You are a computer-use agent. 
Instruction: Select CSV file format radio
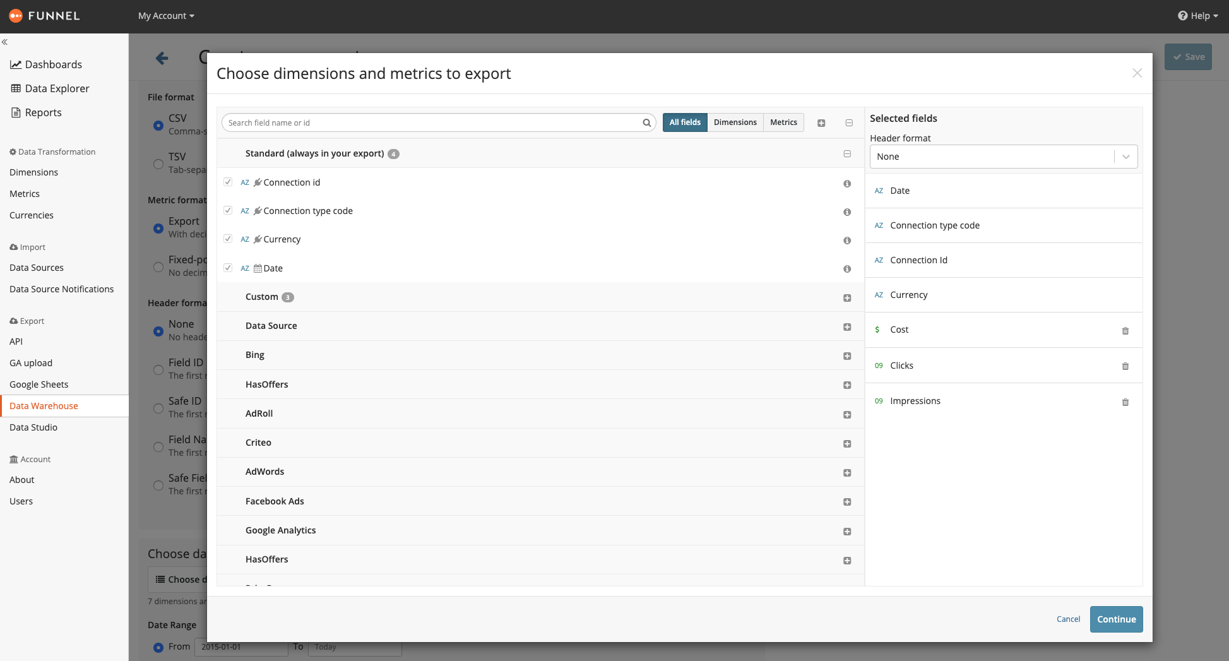click(158, 125)
